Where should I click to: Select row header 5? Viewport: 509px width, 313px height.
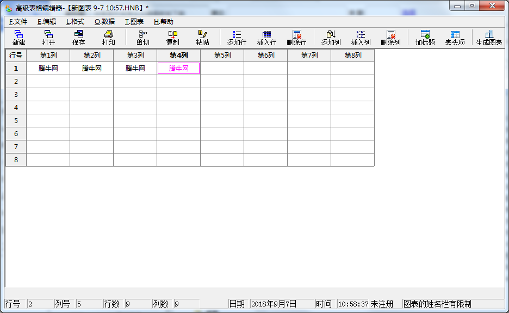tap(16, 121)
